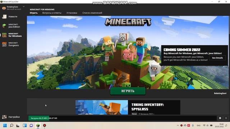Click the Coming Summer 2022 heading

tap(182, 50)
